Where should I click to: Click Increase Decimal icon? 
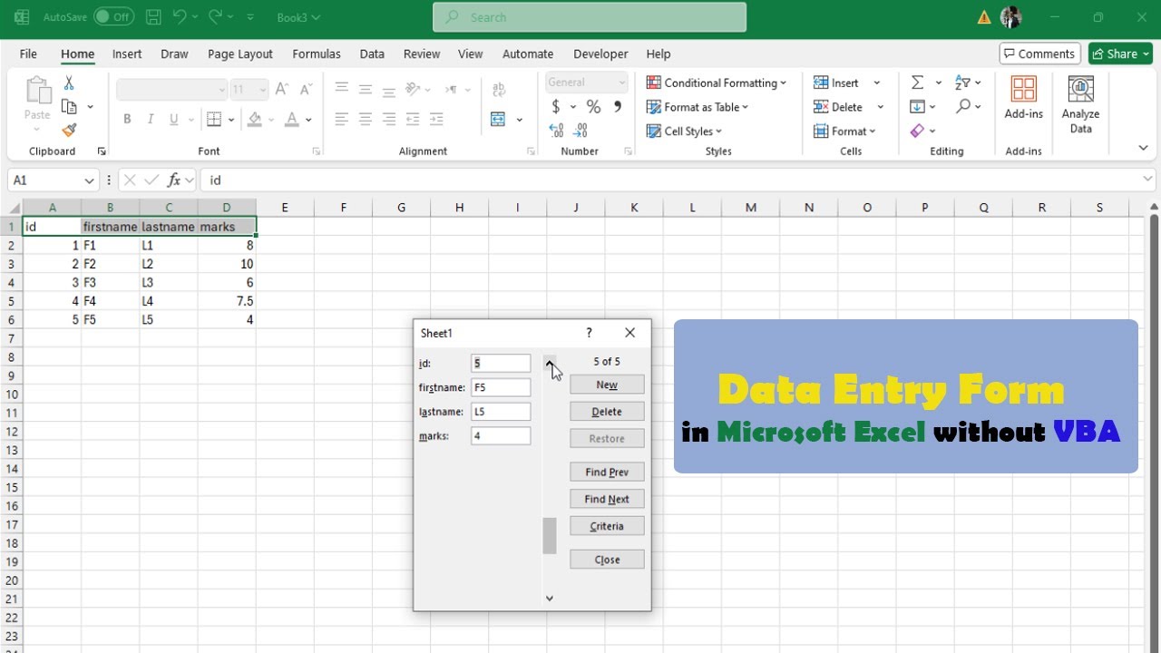point(556,131)
